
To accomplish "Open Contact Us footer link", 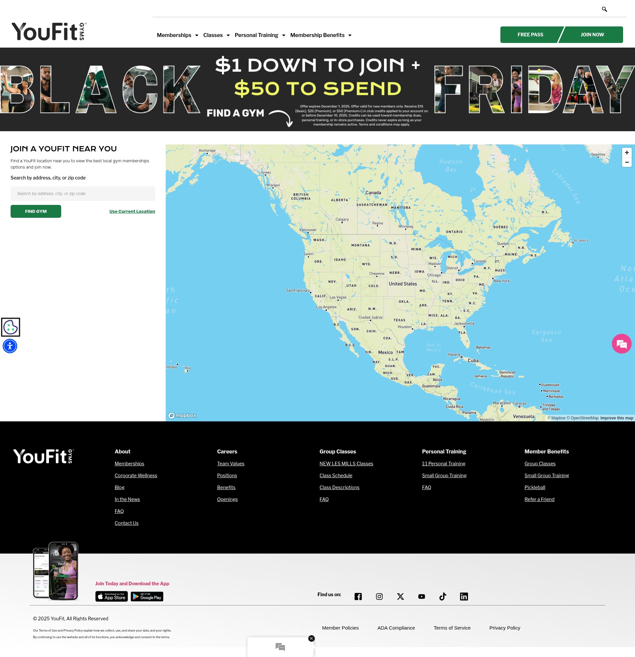I will 126,523.
